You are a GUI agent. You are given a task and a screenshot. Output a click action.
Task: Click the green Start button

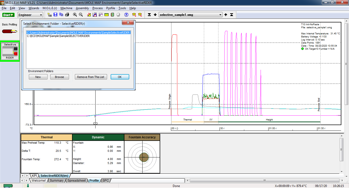click(x=8, y=15)
